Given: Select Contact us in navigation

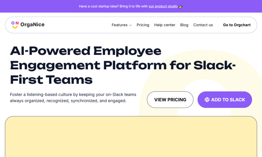Looking at the screenshot, I should click(x=203, y=25).
